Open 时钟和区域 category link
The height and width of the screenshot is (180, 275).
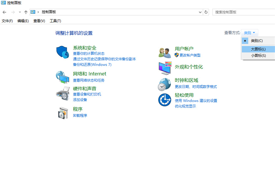coord(187,80)
